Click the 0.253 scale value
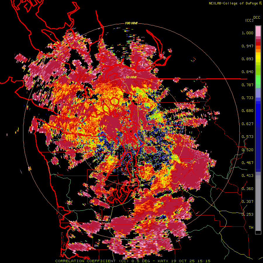The image size is (263, 263). coord(248,214)
